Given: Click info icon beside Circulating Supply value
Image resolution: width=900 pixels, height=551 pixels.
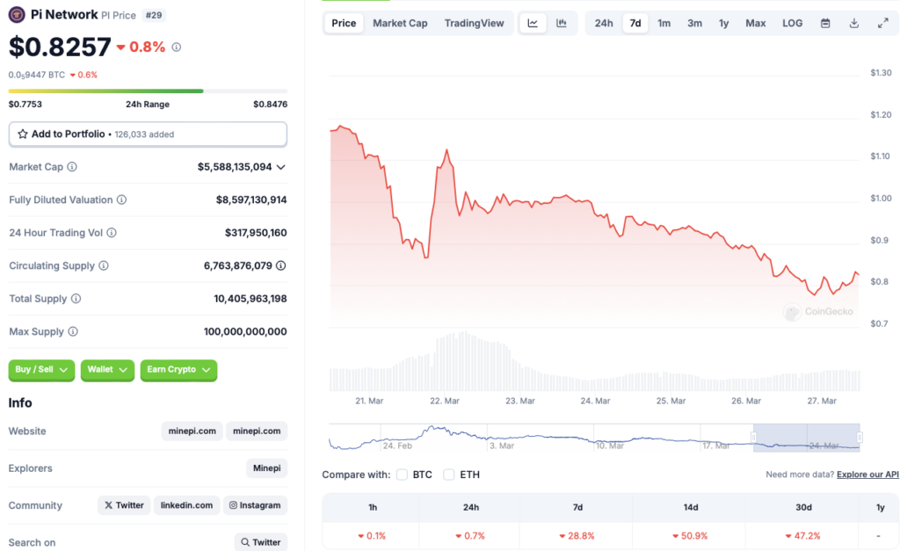Looking at the screenshot, I should point(280,265).
